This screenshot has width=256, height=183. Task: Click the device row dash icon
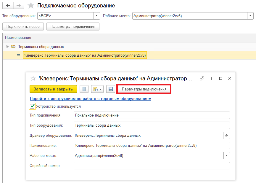click(19, 55)
